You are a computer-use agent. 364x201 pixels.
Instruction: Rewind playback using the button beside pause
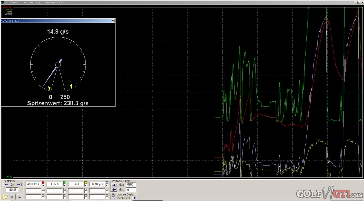point(20,197)
